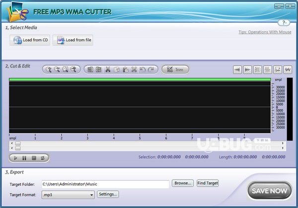Minimize the window
The image size is (298, 208).
coord(279,6)
